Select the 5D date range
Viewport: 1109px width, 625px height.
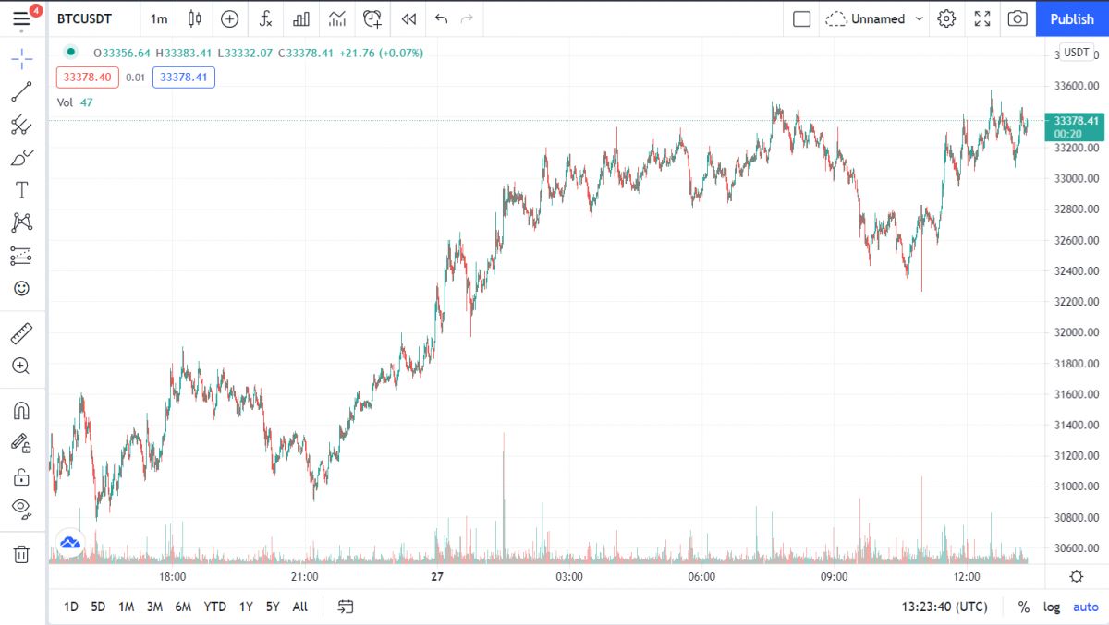pyautogui.click(x=98, y=607)
